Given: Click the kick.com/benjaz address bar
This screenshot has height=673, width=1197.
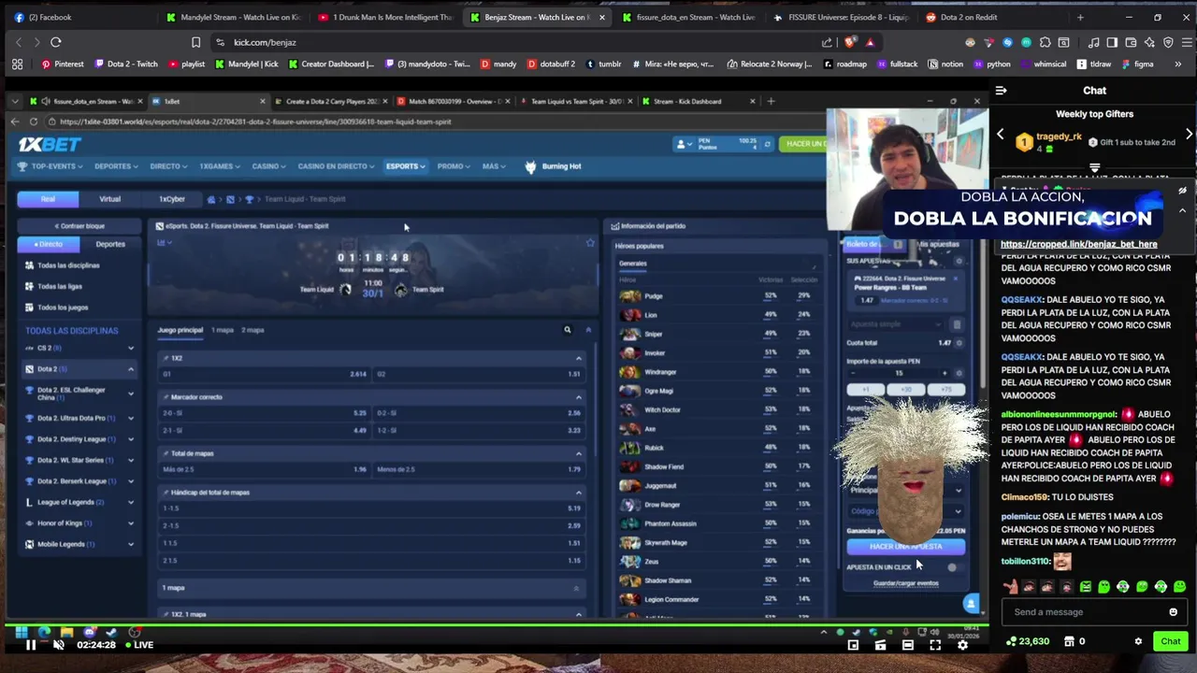Looking at the screenshot, I should pos(514,42).
